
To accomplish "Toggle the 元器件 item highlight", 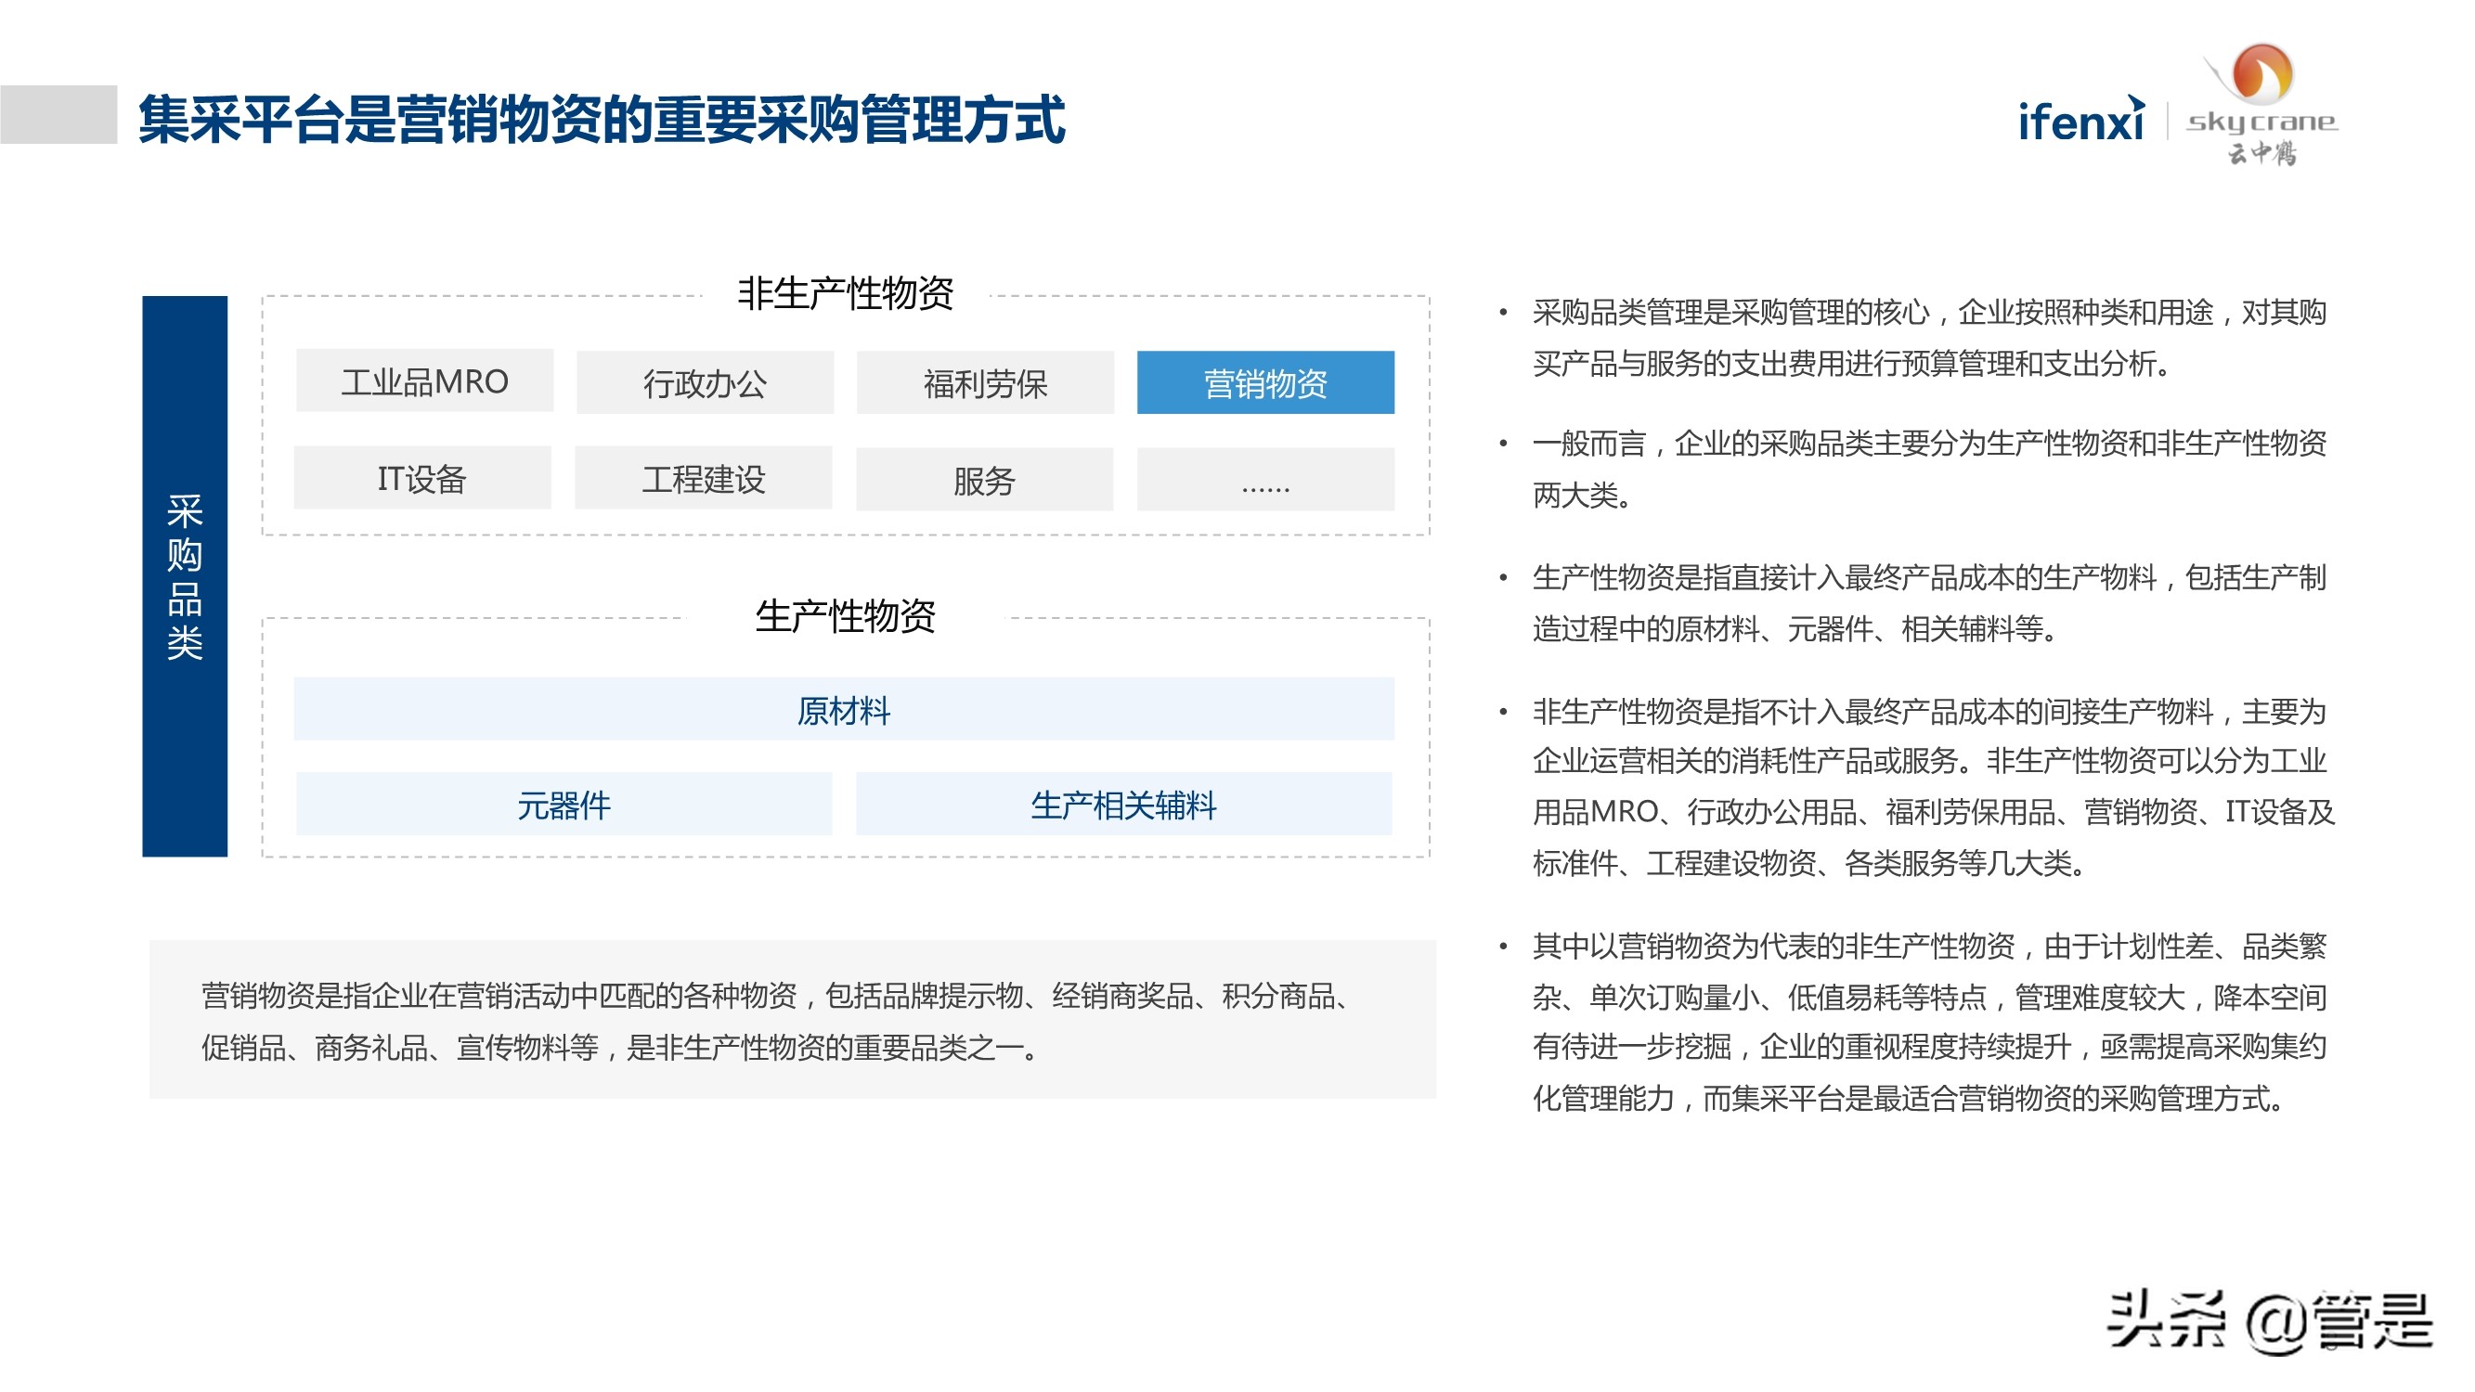I will click(x=565, y=807).
